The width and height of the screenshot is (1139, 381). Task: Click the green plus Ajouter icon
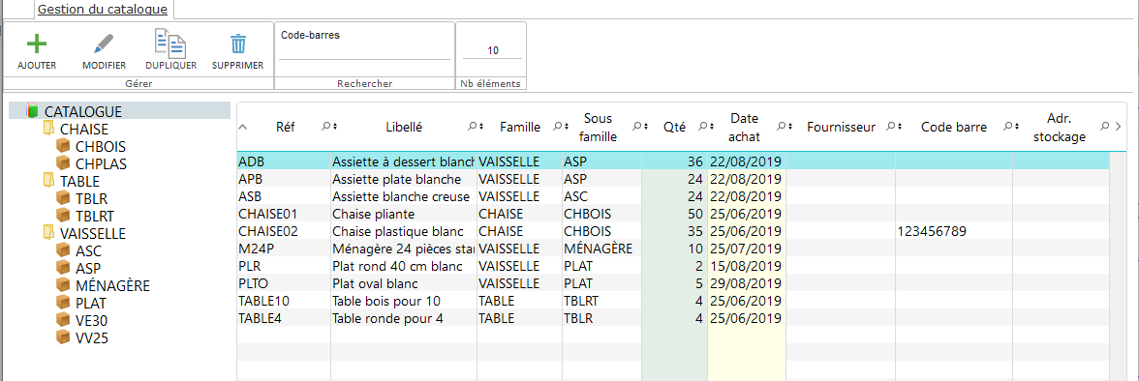pyautogui.click(x=37, y=44)
